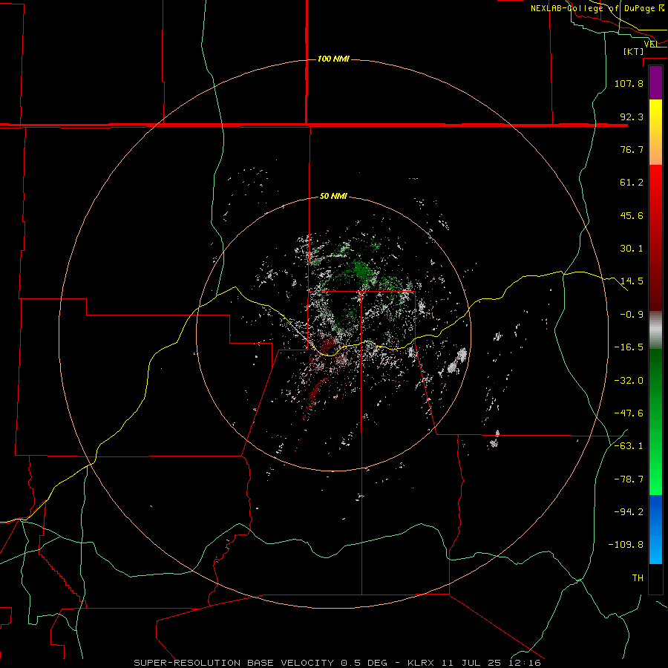Click the -109.8 scale value
The width and height of the screenshot is (668, 668).
click(x=626, y=545)
